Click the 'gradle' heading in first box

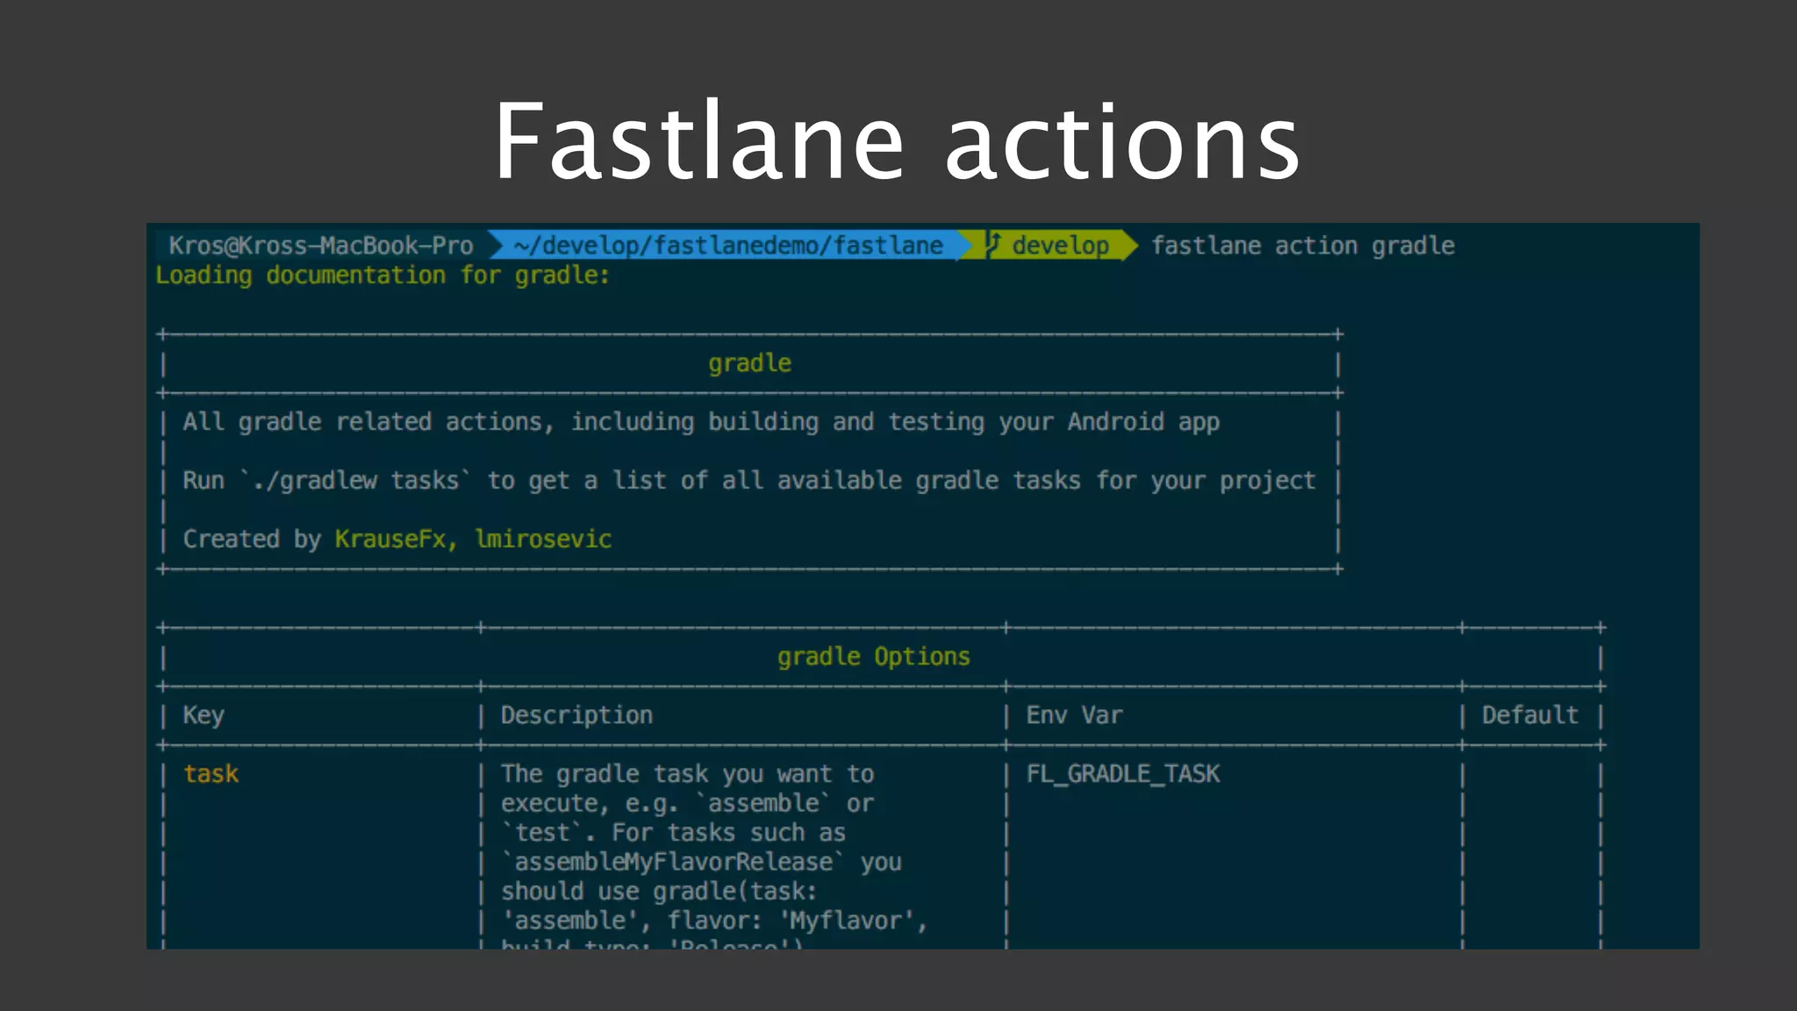[750, 363]
